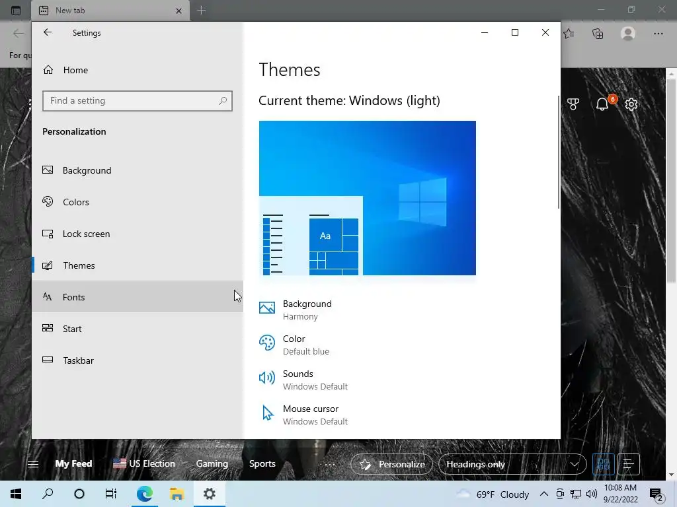Open page settings gear on new tab page
The image size is (677, 507).
click(x=631, y=104)
